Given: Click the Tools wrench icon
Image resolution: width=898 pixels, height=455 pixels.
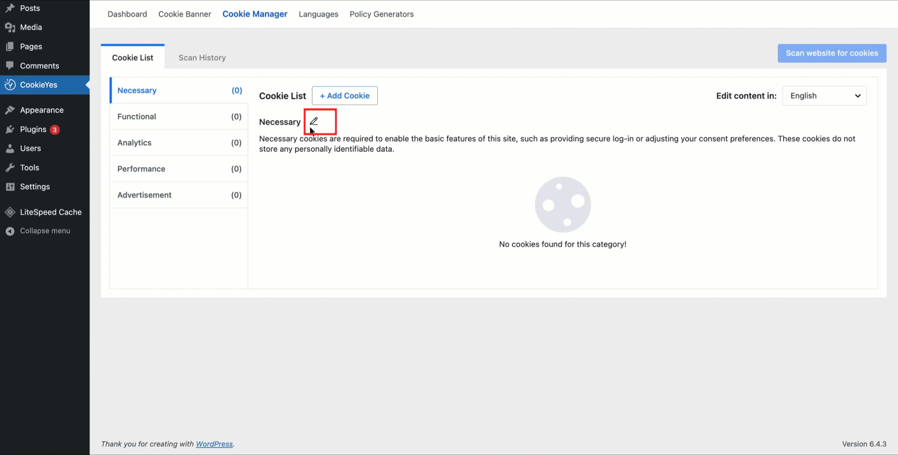Looking at the screenshot, I should [10, 168].
